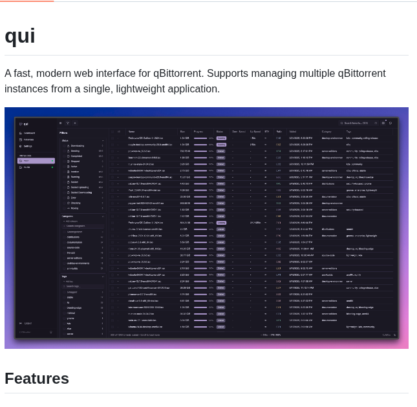Click the Logout arrow icon

(x=21, y=323)
